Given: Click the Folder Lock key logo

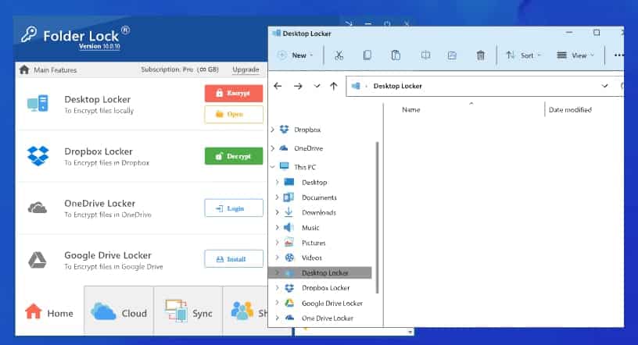Looking at the screenshot, I should 29,34.
